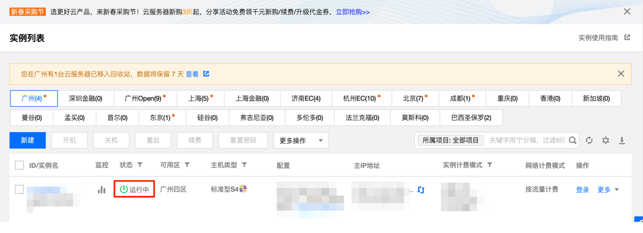The height and width of the screenshot is (233, 643).
Task: Switch to the 东京(1) region tab
Action: [x=163, y=117]
